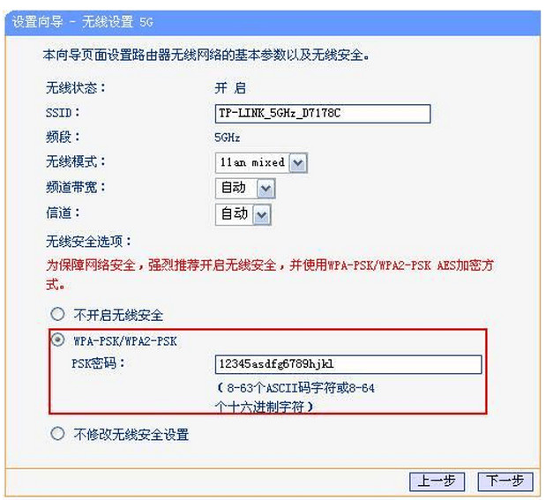Click the 上一步 button

tap(437, 481)
